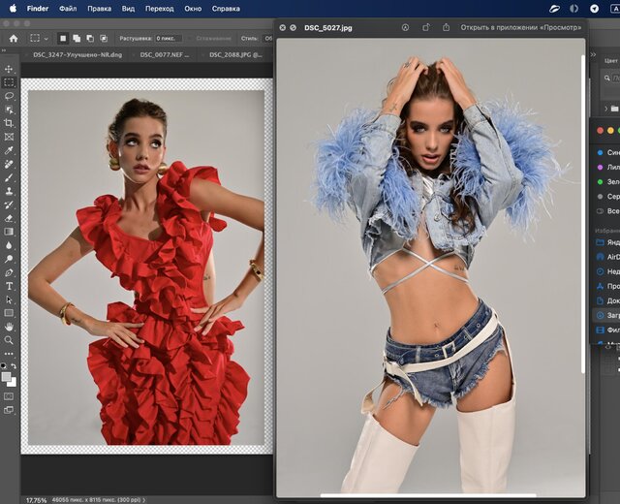Screen dimensions: 620x504
Task: Select the Zoom tool
Action: [x=9, y=340]
